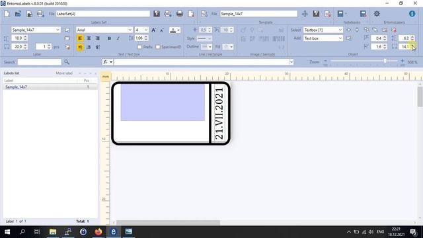Print labels with the printer icon

coord(179,14)
